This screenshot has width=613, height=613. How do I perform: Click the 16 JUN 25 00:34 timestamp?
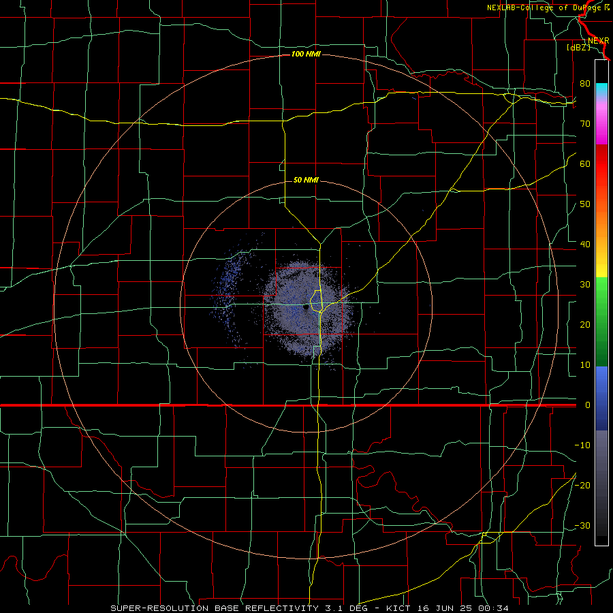pyautogui.click(x=462, y=608)
